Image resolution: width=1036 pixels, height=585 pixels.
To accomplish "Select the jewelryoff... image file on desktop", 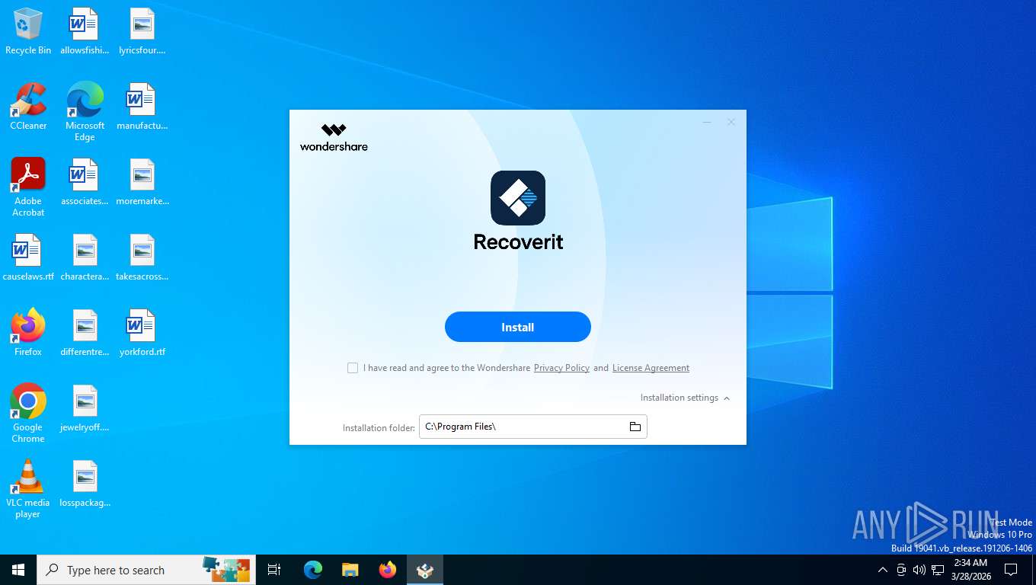I will (x=85, y=408).
